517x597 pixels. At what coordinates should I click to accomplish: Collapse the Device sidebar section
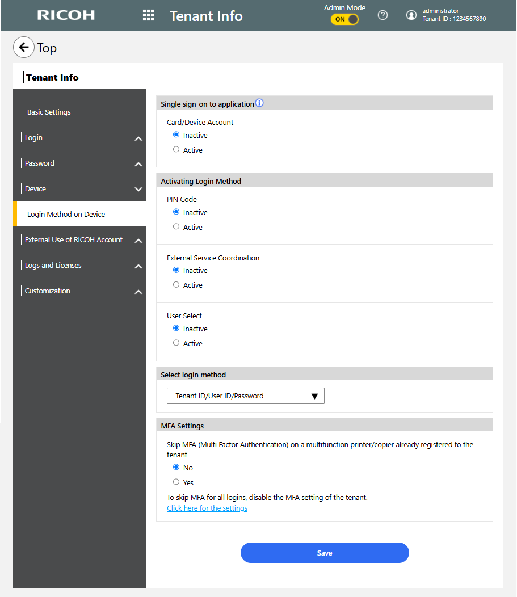click(138, 189)
